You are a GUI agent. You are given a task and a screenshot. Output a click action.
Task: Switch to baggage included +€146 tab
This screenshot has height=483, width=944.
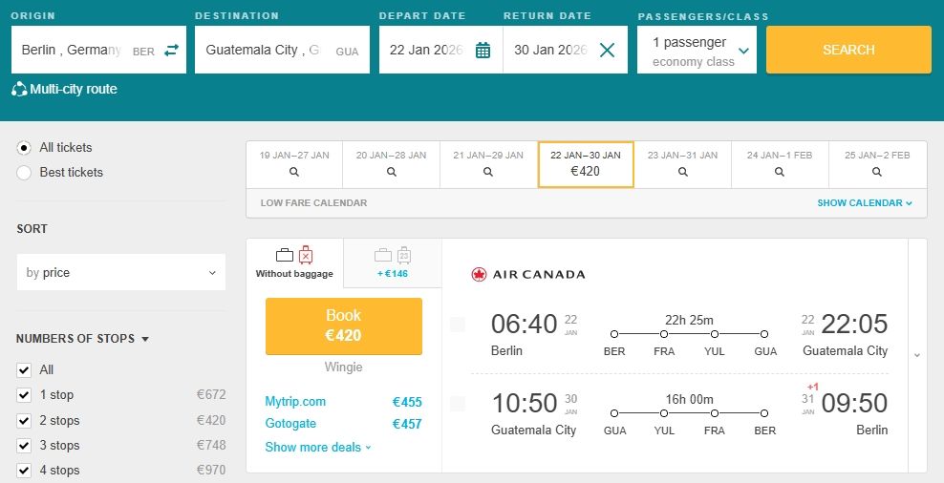pos(393,262)
